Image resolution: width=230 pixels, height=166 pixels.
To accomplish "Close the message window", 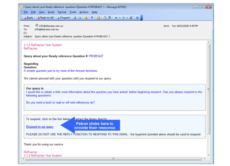I will pyautogui.click(x=209, y=7).
